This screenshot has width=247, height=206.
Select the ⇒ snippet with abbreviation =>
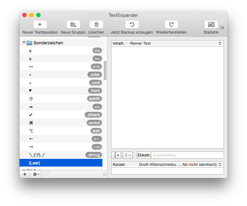[x=61, y=107]
